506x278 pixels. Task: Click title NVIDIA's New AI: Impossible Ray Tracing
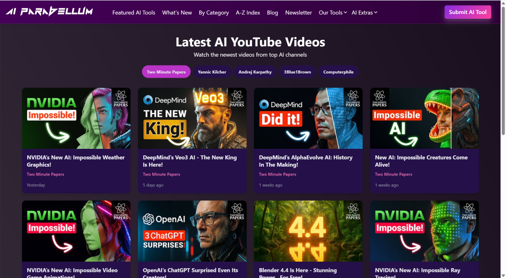[417, 272]
